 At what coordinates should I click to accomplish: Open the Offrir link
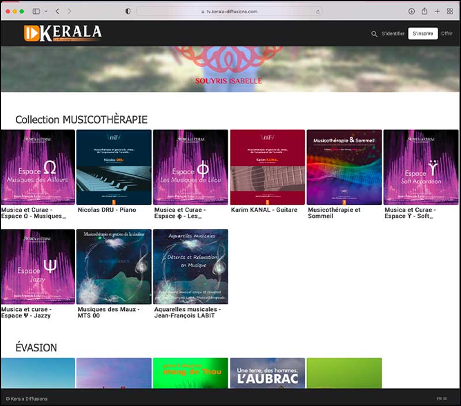click(x=447, y=33)
